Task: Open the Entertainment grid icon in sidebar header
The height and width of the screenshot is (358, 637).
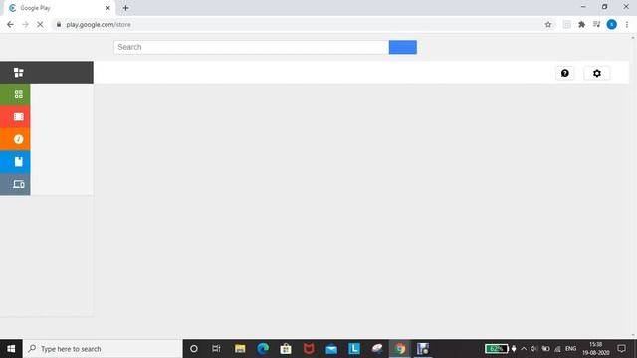Action: (18, 73)
